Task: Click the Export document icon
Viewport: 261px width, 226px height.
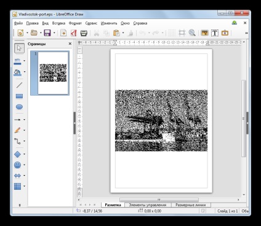Action: pos(63,33)
